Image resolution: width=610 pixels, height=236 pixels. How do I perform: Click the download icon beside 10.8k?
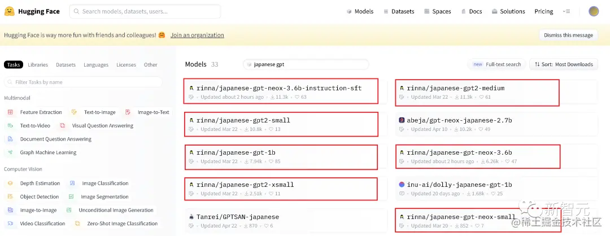point(246,129)
